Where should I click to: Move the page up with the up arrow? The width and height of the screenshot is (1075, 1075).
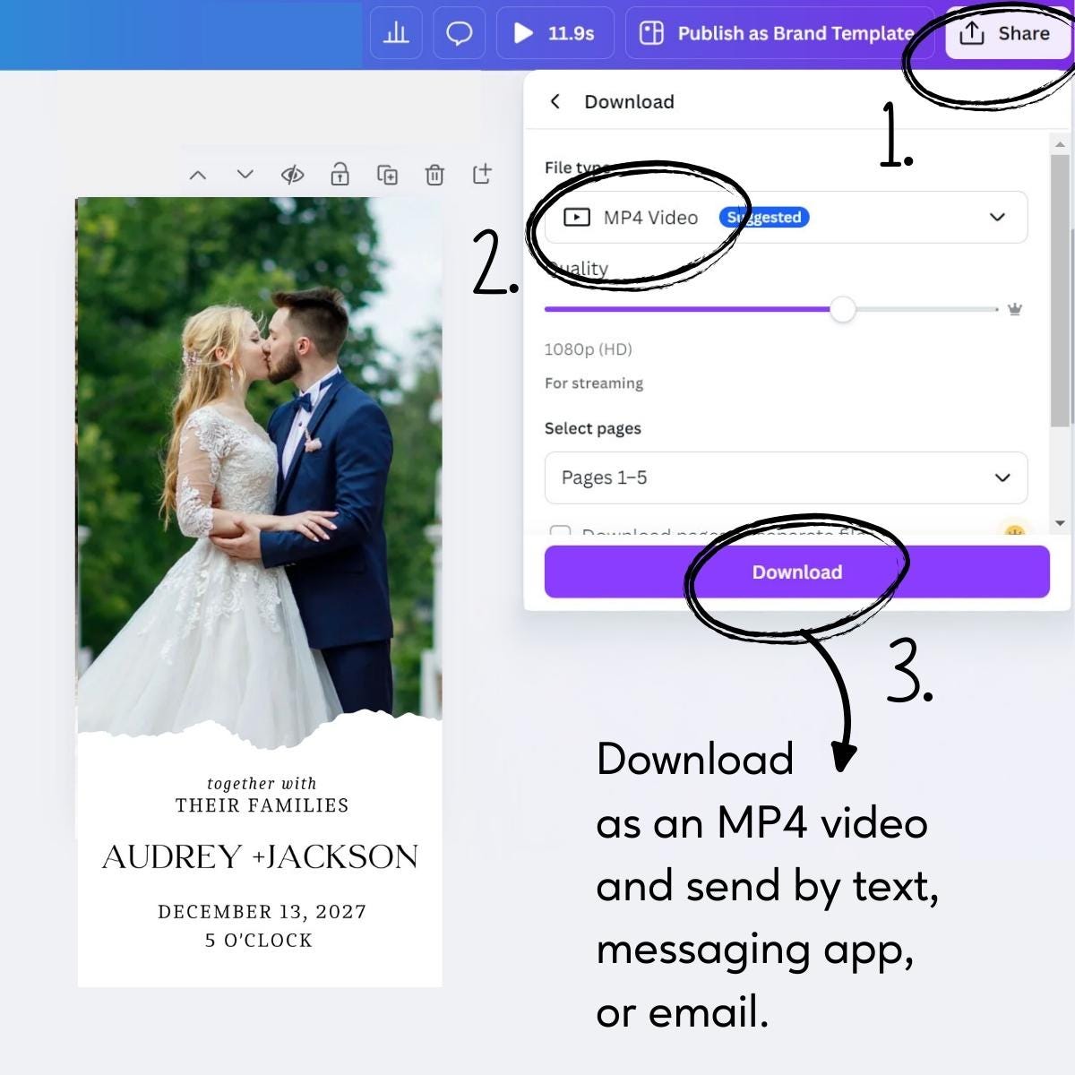198,175
